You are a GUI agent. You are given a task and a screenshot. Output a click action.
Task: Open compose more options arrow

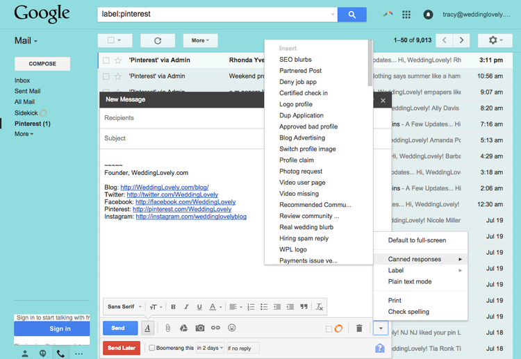tap(381, 328)
